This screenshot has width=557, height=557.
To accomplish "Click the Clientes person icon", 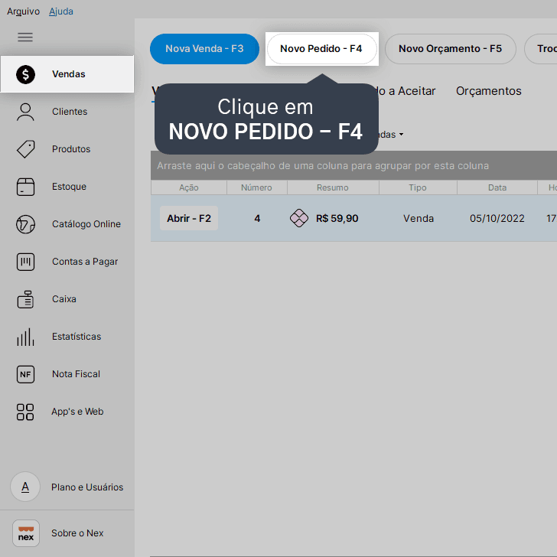I will pyautogui.click(x=25, y=112).
